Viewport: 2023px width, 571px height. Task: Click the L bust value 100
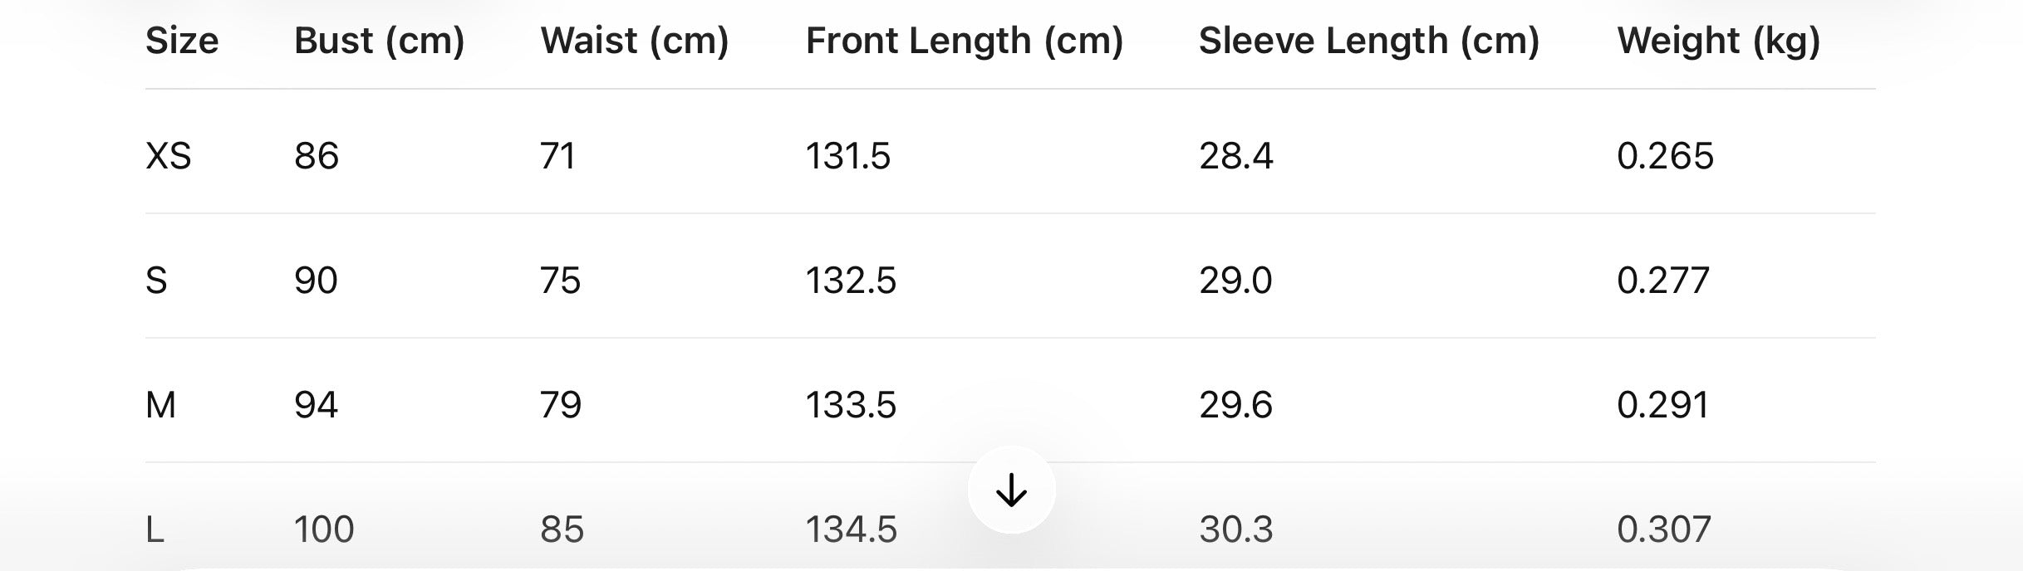click(x=324, y=530)
